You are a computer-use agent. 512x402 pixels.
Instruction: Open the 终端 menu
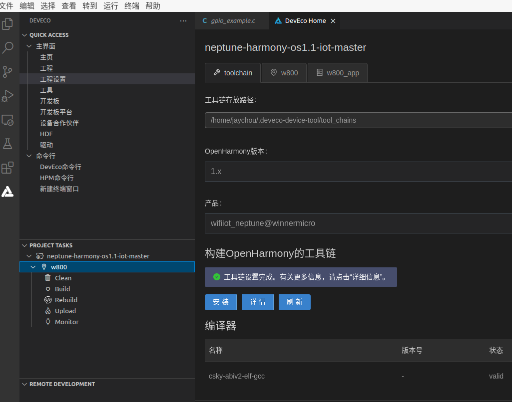(132, 6)
